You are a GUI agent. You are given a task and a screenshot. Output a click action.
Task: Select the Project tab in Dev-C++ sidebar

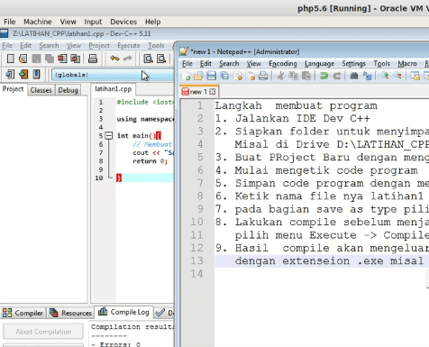tap(13, 89)
